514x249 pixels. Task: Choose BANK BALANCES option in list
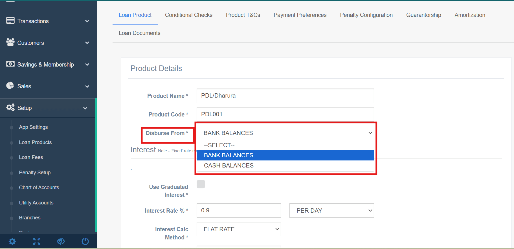285,155
